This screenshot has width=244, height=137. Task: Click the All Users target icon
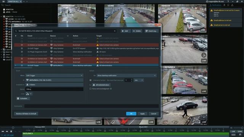[x=98, y=52]
